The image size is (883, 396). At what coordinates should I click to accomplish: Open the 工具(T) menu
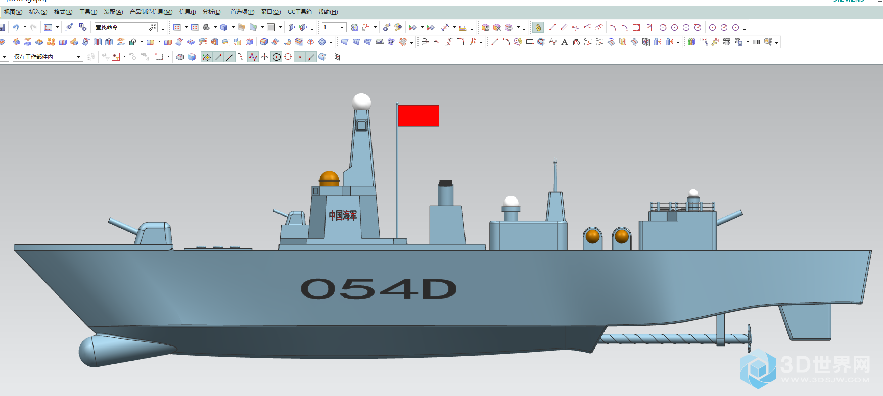pyautogui.click(x=88, y=12)
